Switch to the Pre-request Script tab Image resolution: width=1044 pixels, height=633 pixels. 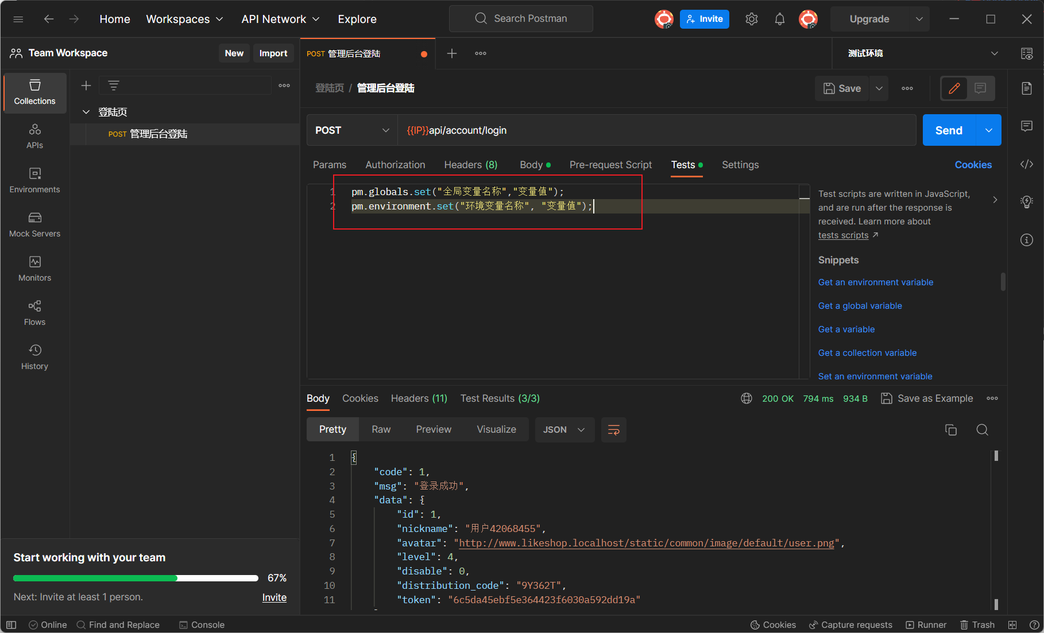pos(610,165)
